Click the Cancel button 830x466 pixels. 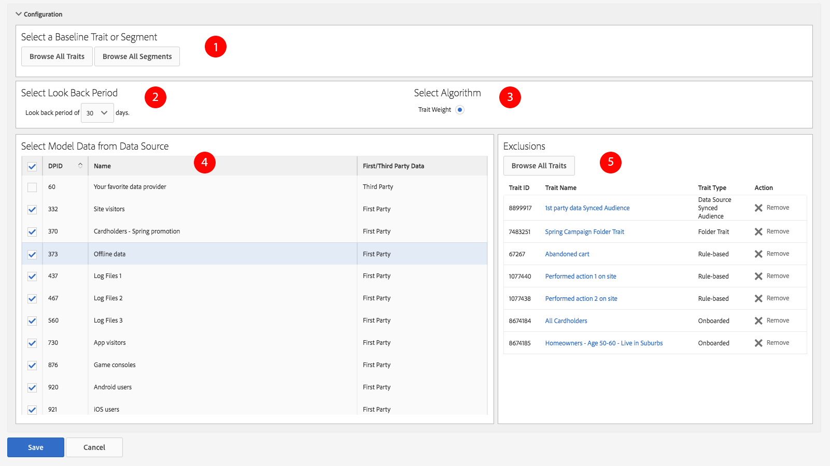(94, 447)
